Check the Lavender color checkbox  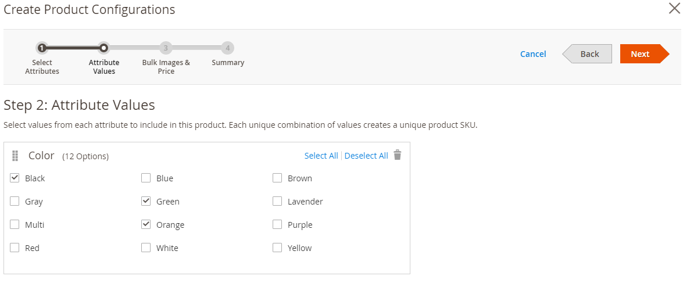click(277, 201)
